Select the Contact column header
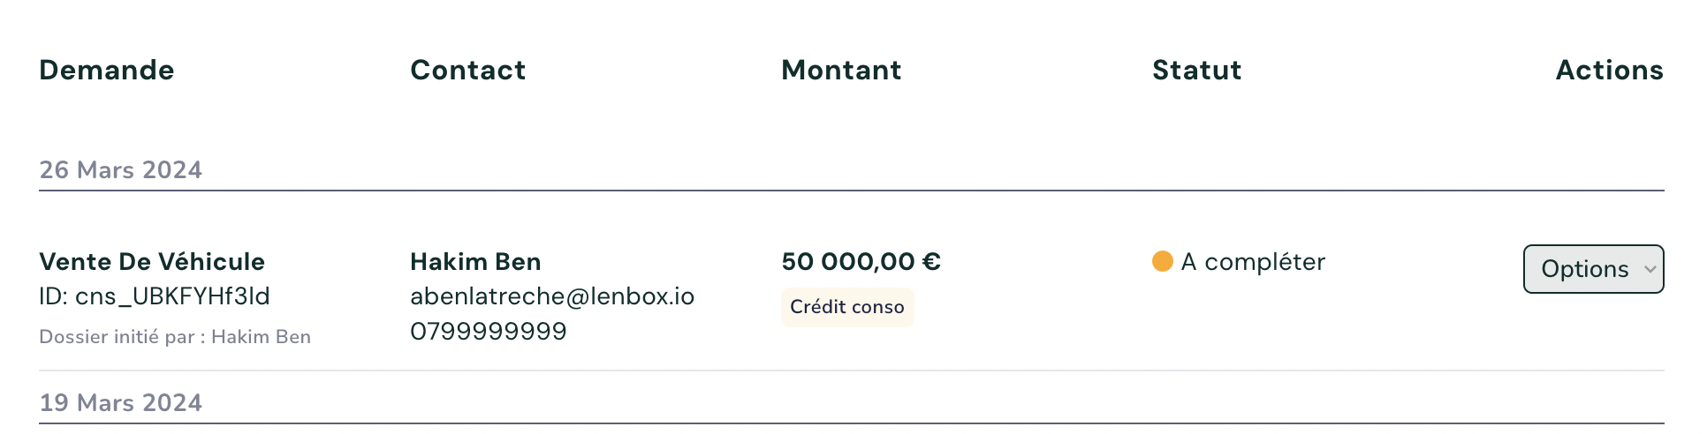This screenshot has height=434, width=1707. pos(467,70)
